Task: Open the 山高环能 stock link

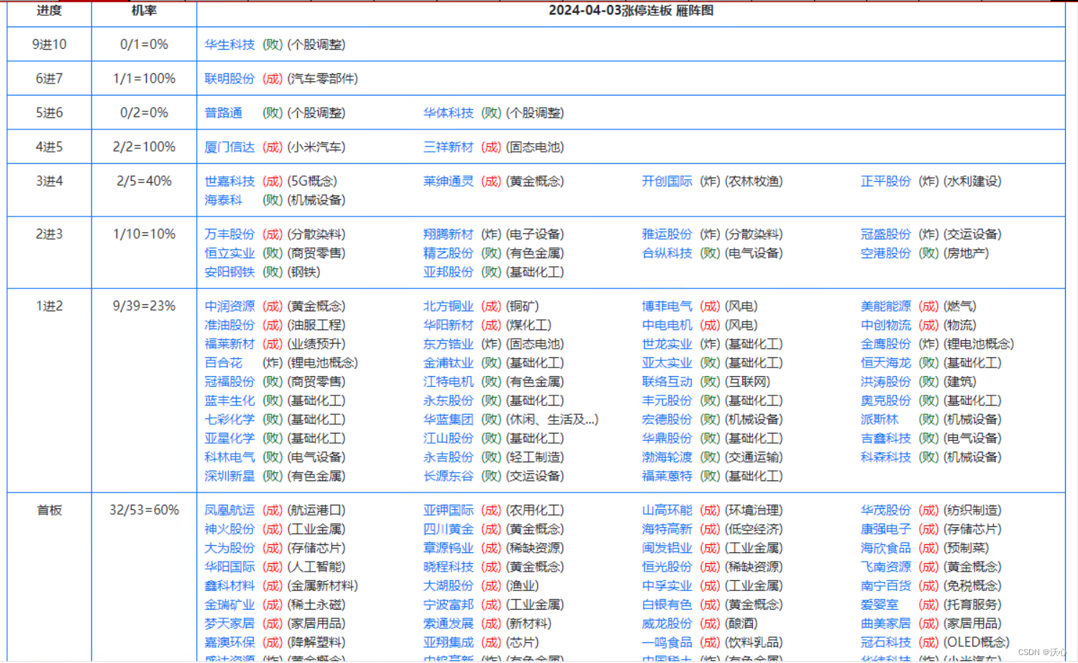Action: coord(667,511)
